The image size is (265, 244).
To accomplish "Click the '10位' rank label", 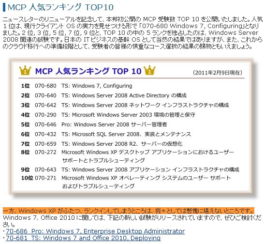I will point(27,178).
